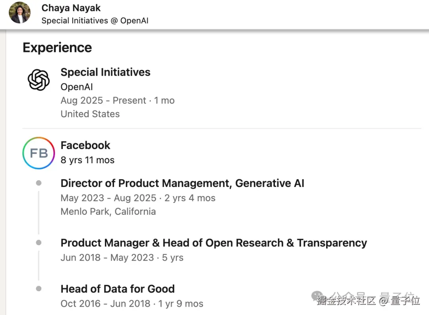This screenshot has width=429, height=315.
Task: Click the United States location text
Action: [x=90, y=114]
